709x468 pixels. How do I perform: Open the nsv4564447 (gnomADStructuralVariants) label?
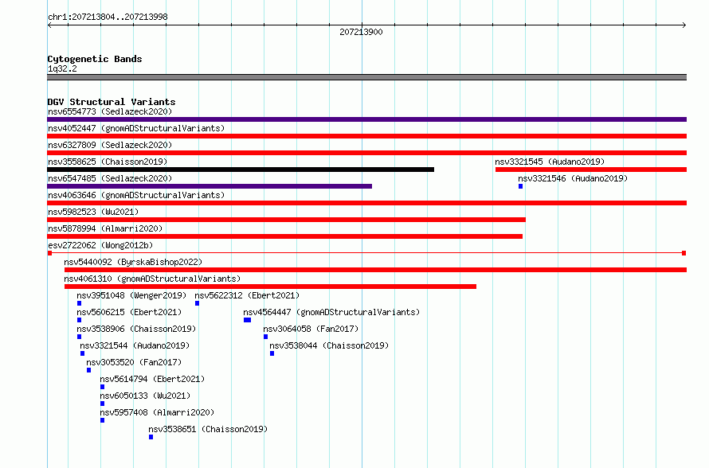(331, 312)
